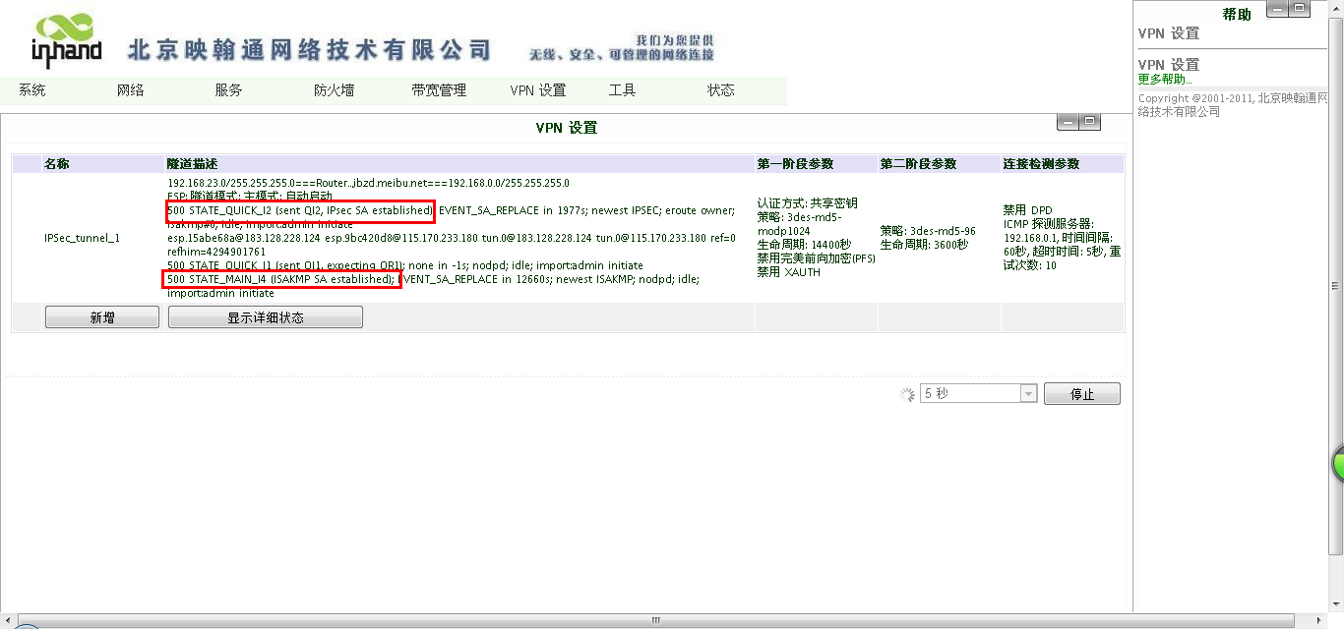Open the 服务 menu
Viewport: 1344px width, 629px height.
pos(228,90)
